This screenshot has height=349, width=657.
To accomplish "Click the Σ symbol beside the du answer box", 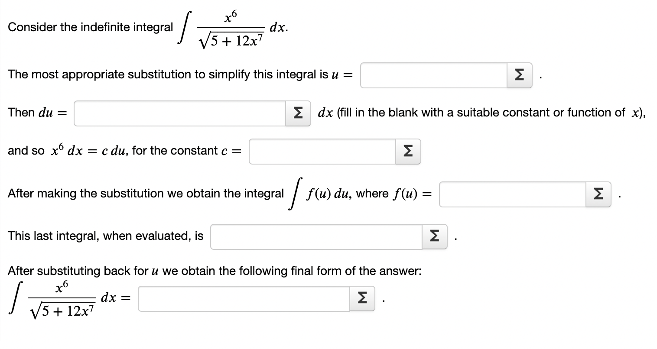I will (298, 113).
